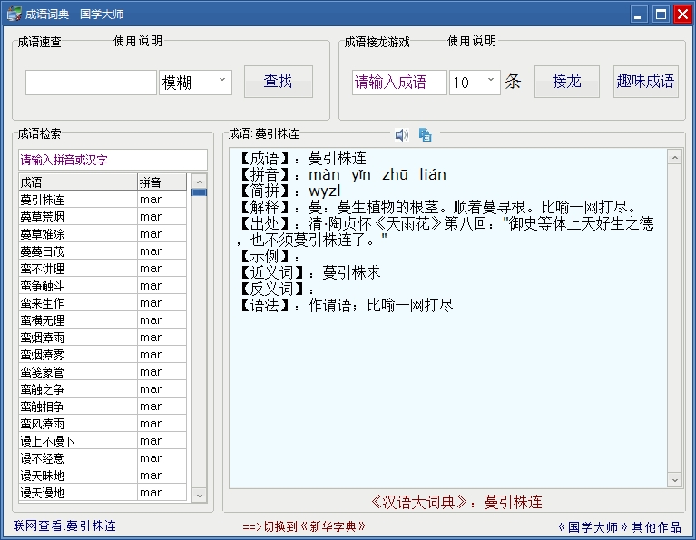Focus the 成语速查 search input field

91,83
